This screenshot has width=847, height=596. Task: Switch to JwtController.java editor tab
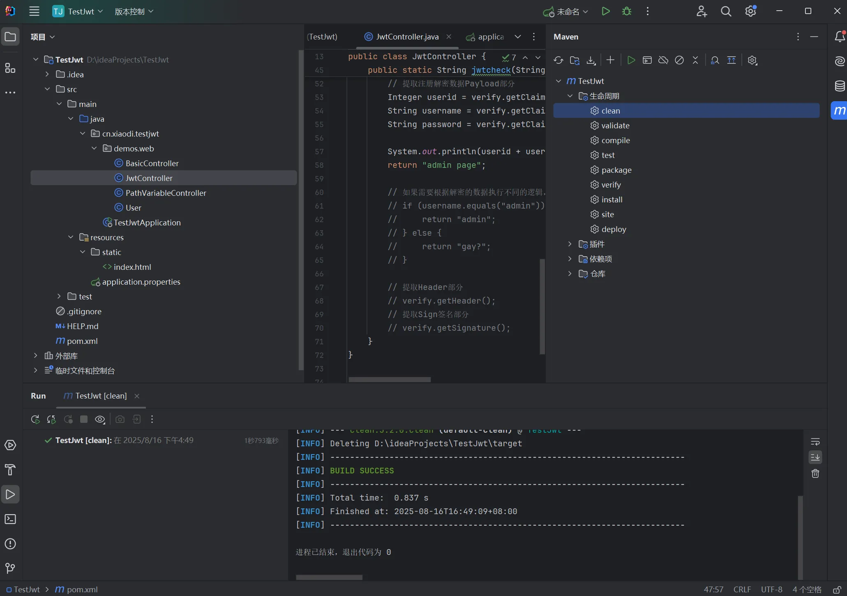tap(407, 37)
